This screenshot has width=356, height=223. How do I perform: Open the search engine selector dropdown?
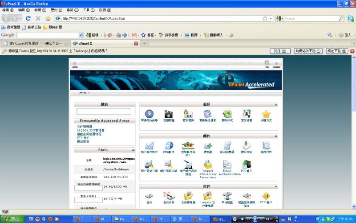[279, 18]
